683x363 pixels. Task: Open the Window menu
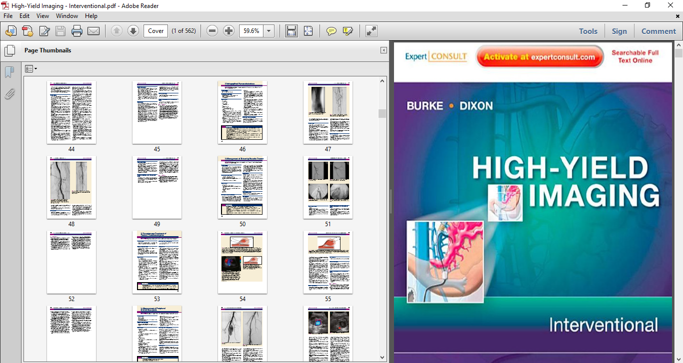[67, 16]
